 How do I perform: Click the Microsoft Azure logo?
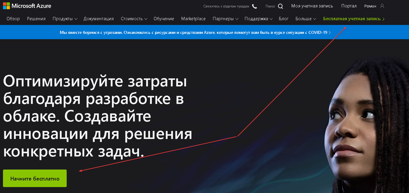point(26,6)
